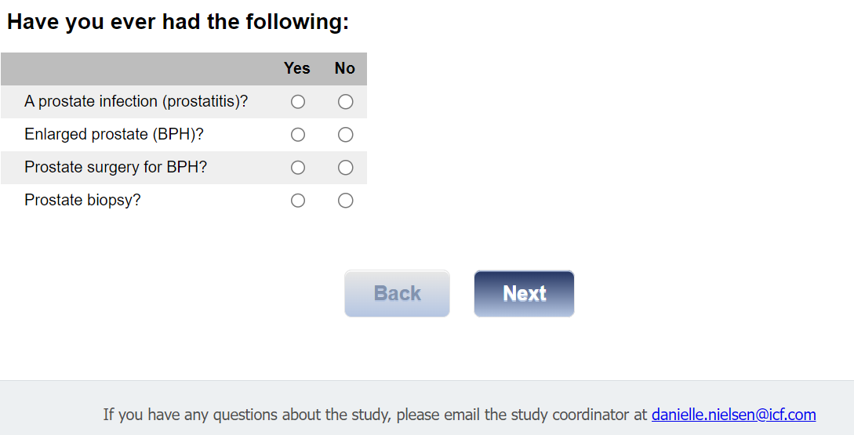This screenshot has width=854, height=435.
Task: Click the study questions footer text
Action: coord(375,415)
